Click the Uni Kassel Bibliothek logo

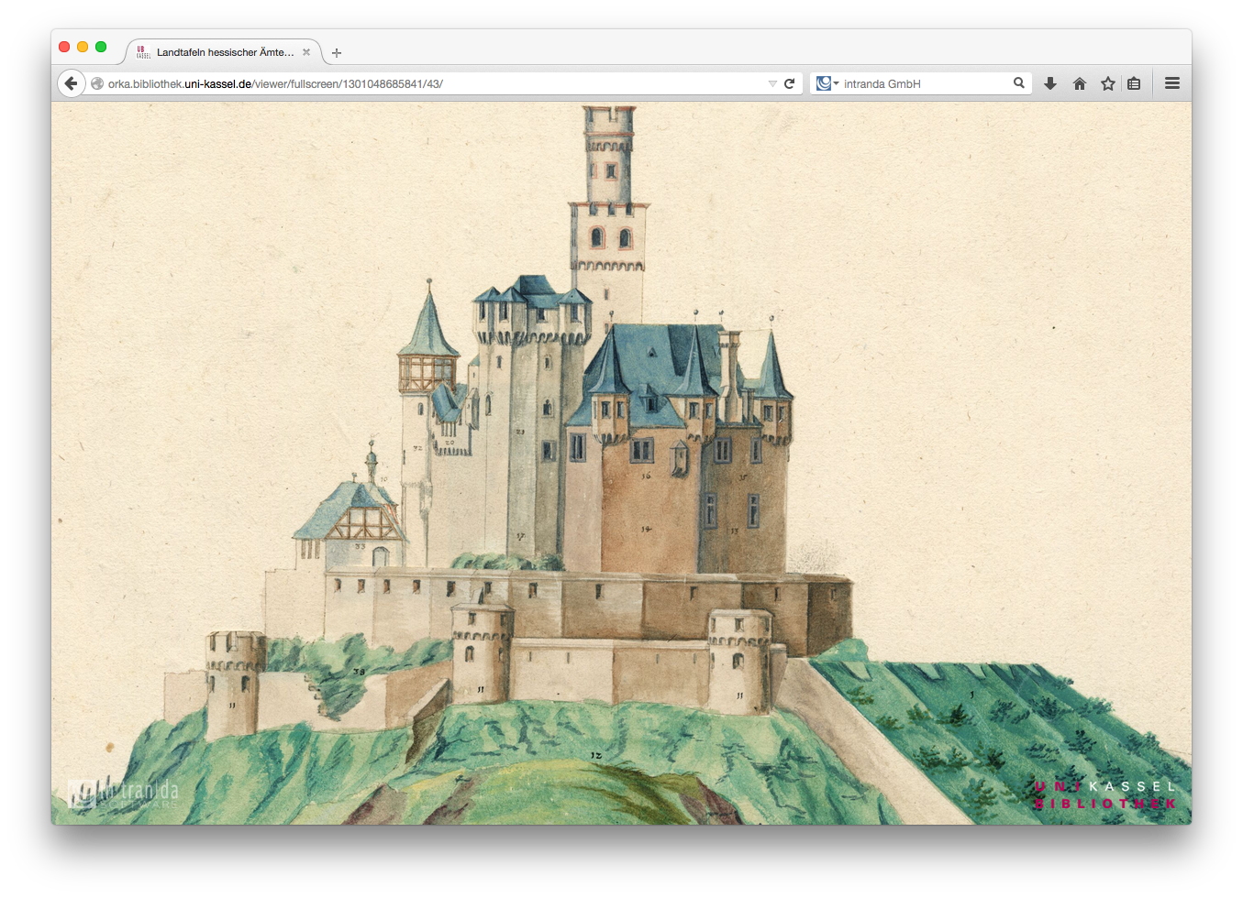(x=1105, y=794)
